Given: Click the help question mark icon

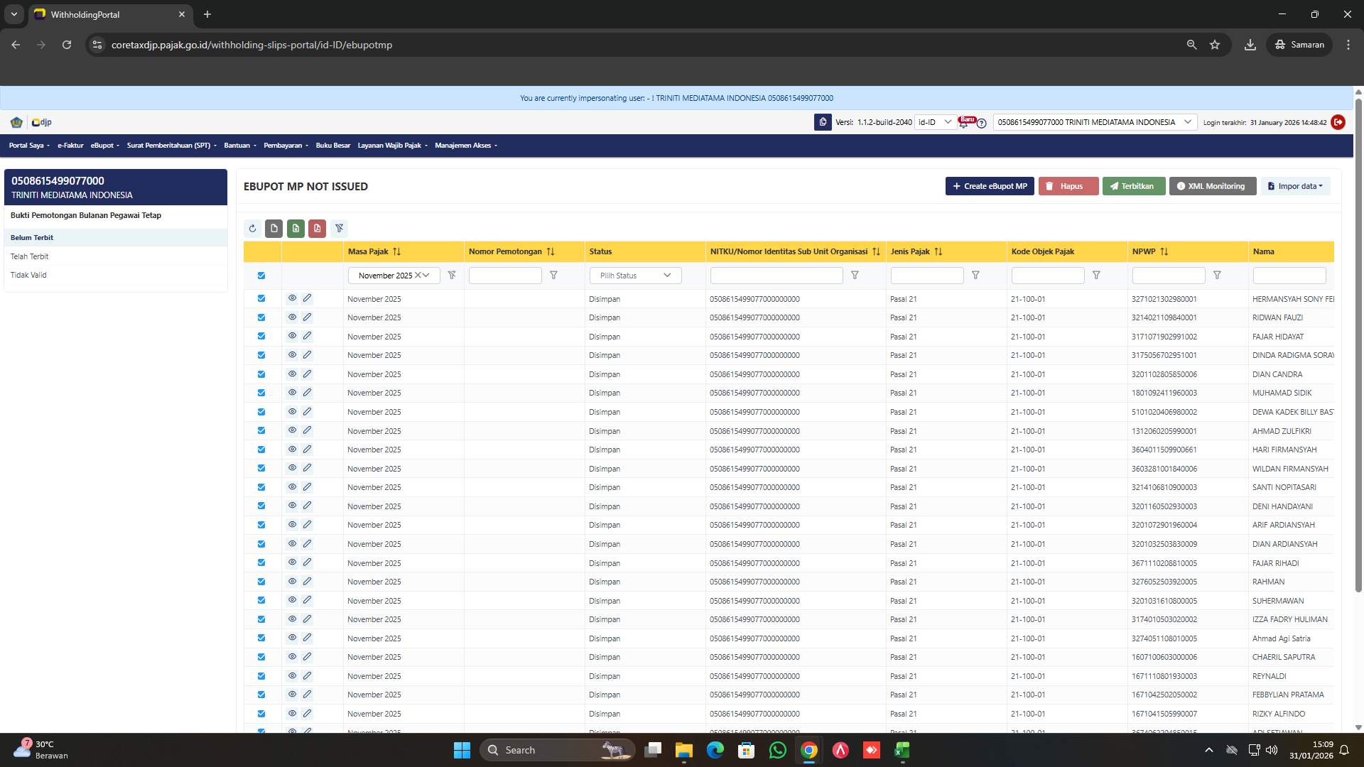Looking at the screenshot, I should (x=981, y=124).
